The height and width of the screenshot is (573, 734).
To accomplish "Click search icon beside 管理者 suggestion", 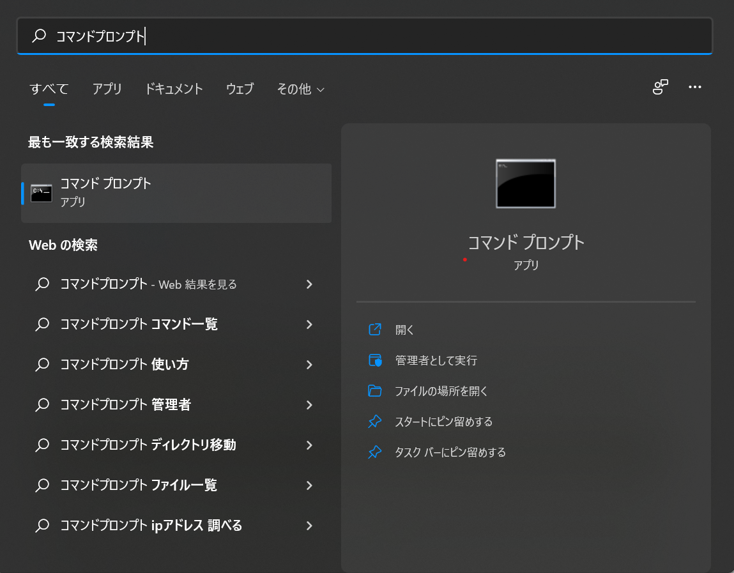I will coord(42,405).
